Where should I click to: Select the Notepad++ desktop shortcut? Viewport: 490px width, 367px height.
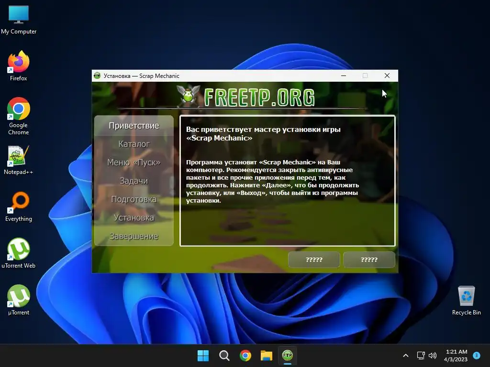[x=19, y=160]
